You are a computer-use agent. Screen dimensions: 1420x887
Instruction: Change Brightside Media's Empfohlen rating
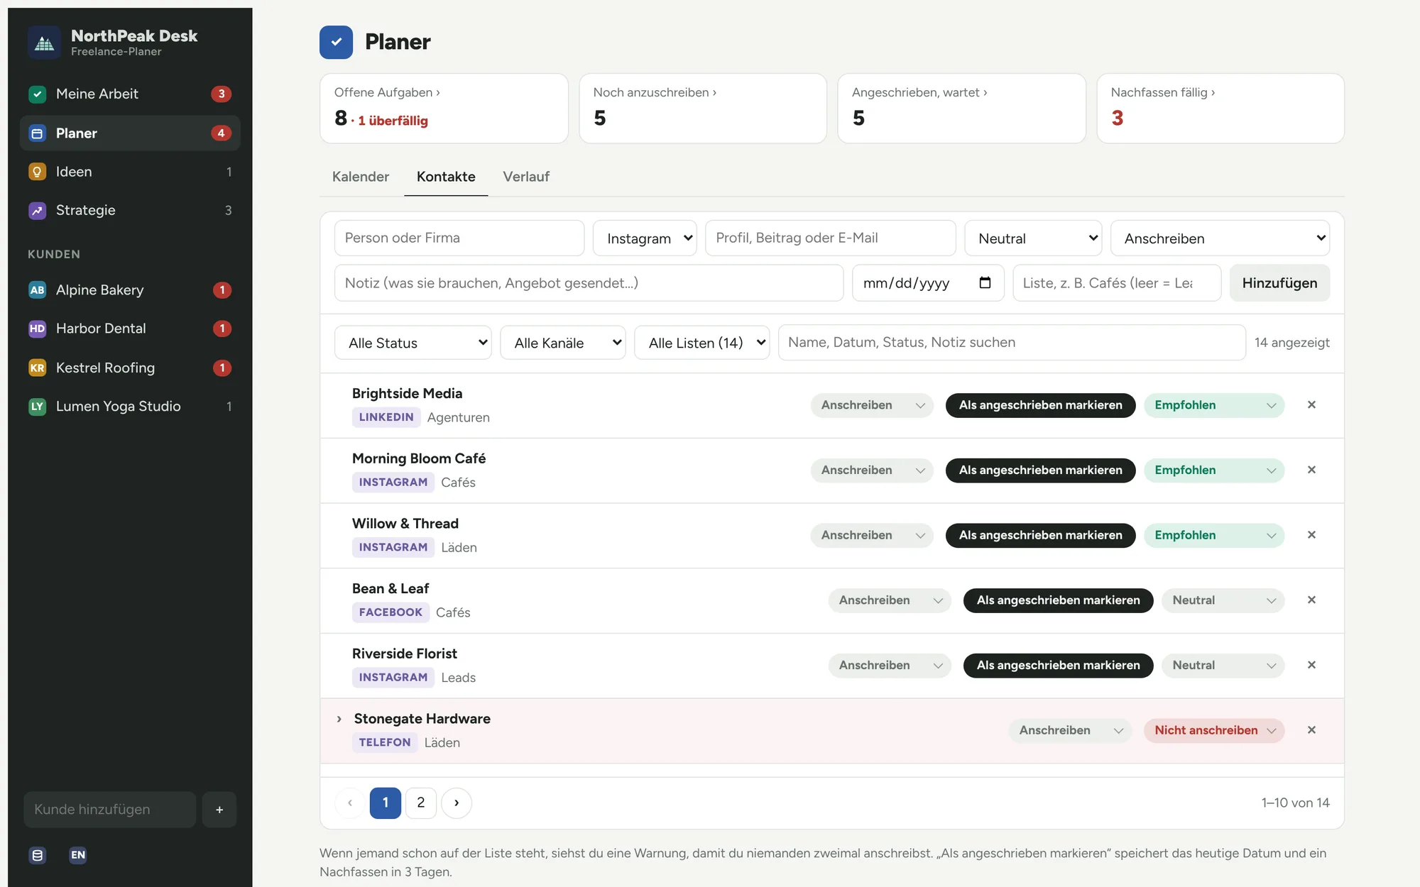(x=1214, y=405)
